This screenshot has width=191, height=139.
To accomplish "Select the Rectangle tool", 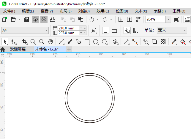I will click(87, 42).
